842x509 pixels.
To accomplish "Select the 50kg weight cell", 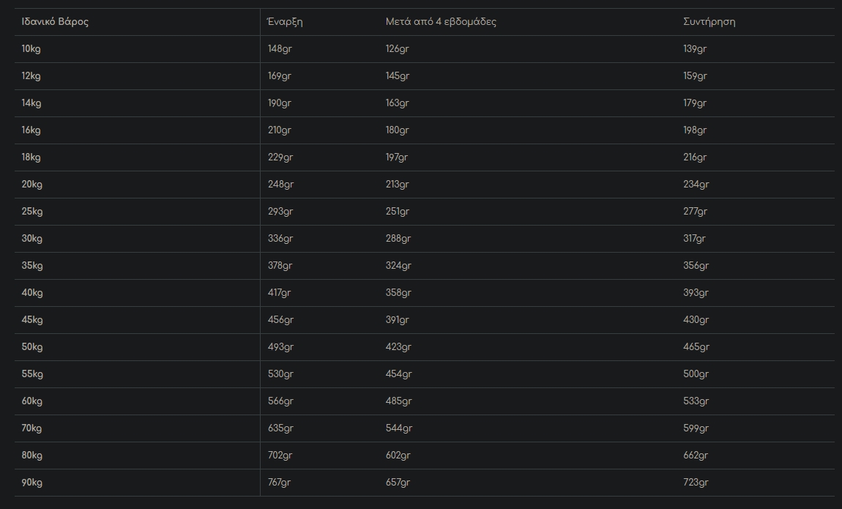I will coord(31,347).
